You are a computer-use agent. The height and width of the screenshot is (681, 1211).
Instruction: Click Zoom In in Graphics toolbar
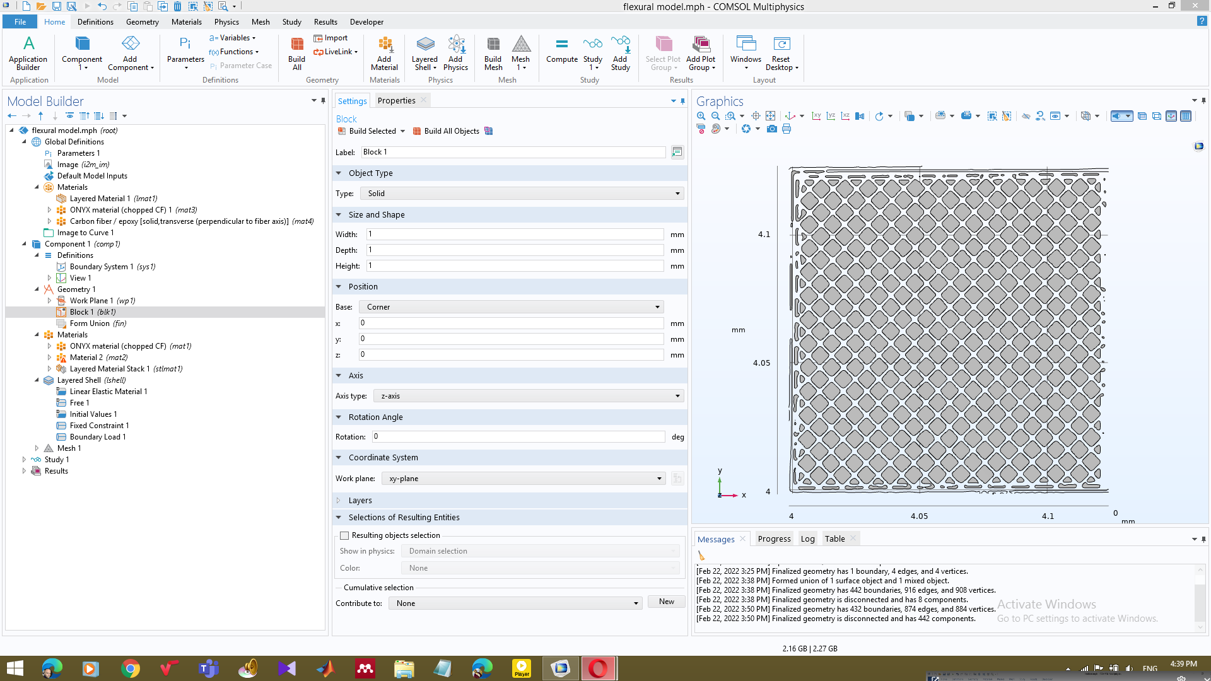click(x=701, y=116)
